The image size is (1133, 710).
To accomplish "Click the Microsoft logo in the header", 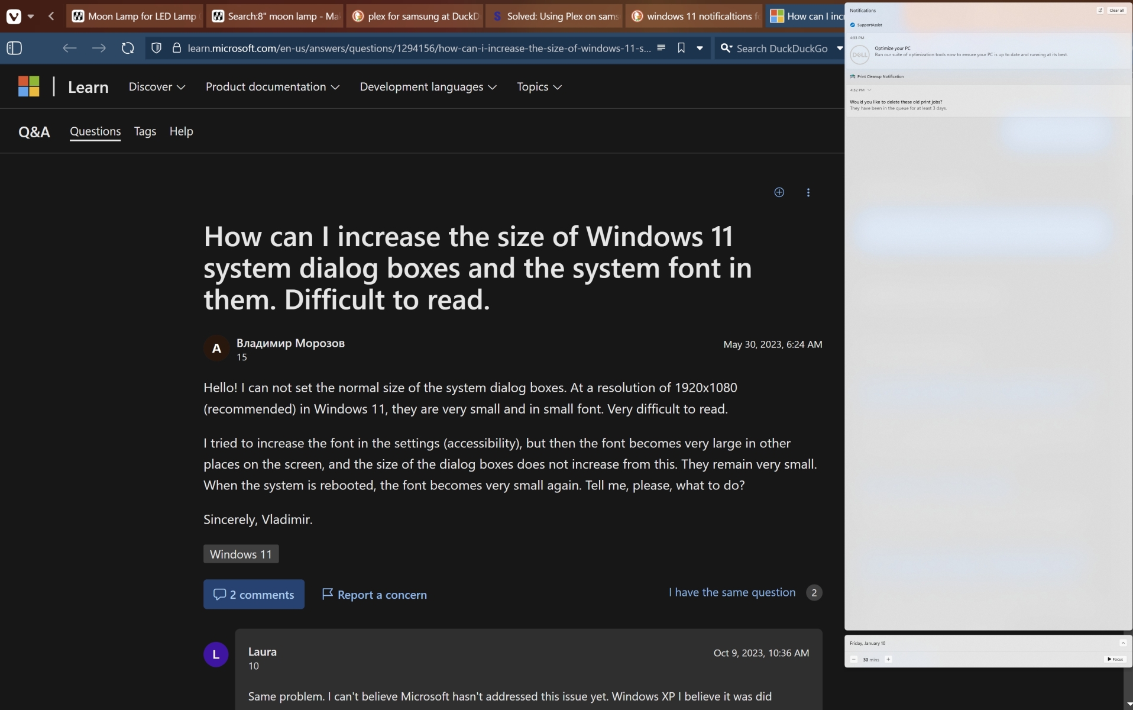I will [29, 86].
